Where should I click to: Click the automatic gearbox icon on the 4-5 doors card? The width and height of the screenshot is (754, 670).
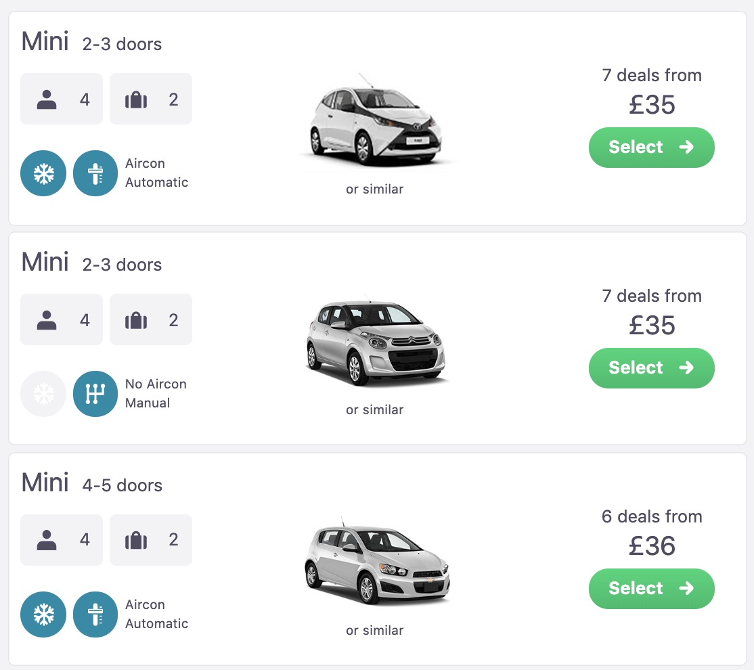coord(95,615)
